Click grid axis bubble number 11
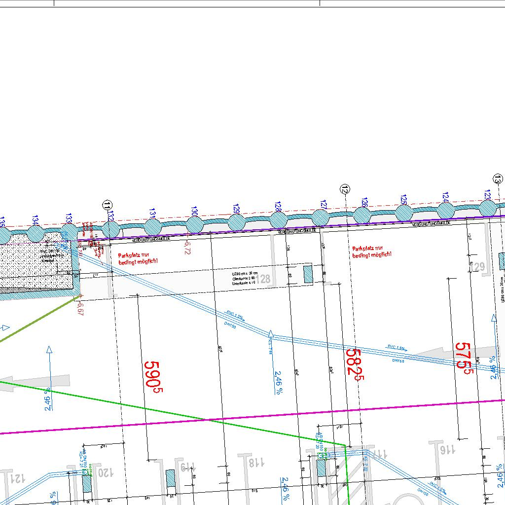The width and height of the screenshot is (505, 505). point(107,205)
